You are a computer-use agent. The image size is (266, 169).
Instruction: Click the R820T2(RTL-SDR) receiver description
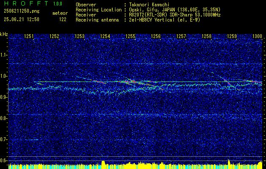point(175,15)
